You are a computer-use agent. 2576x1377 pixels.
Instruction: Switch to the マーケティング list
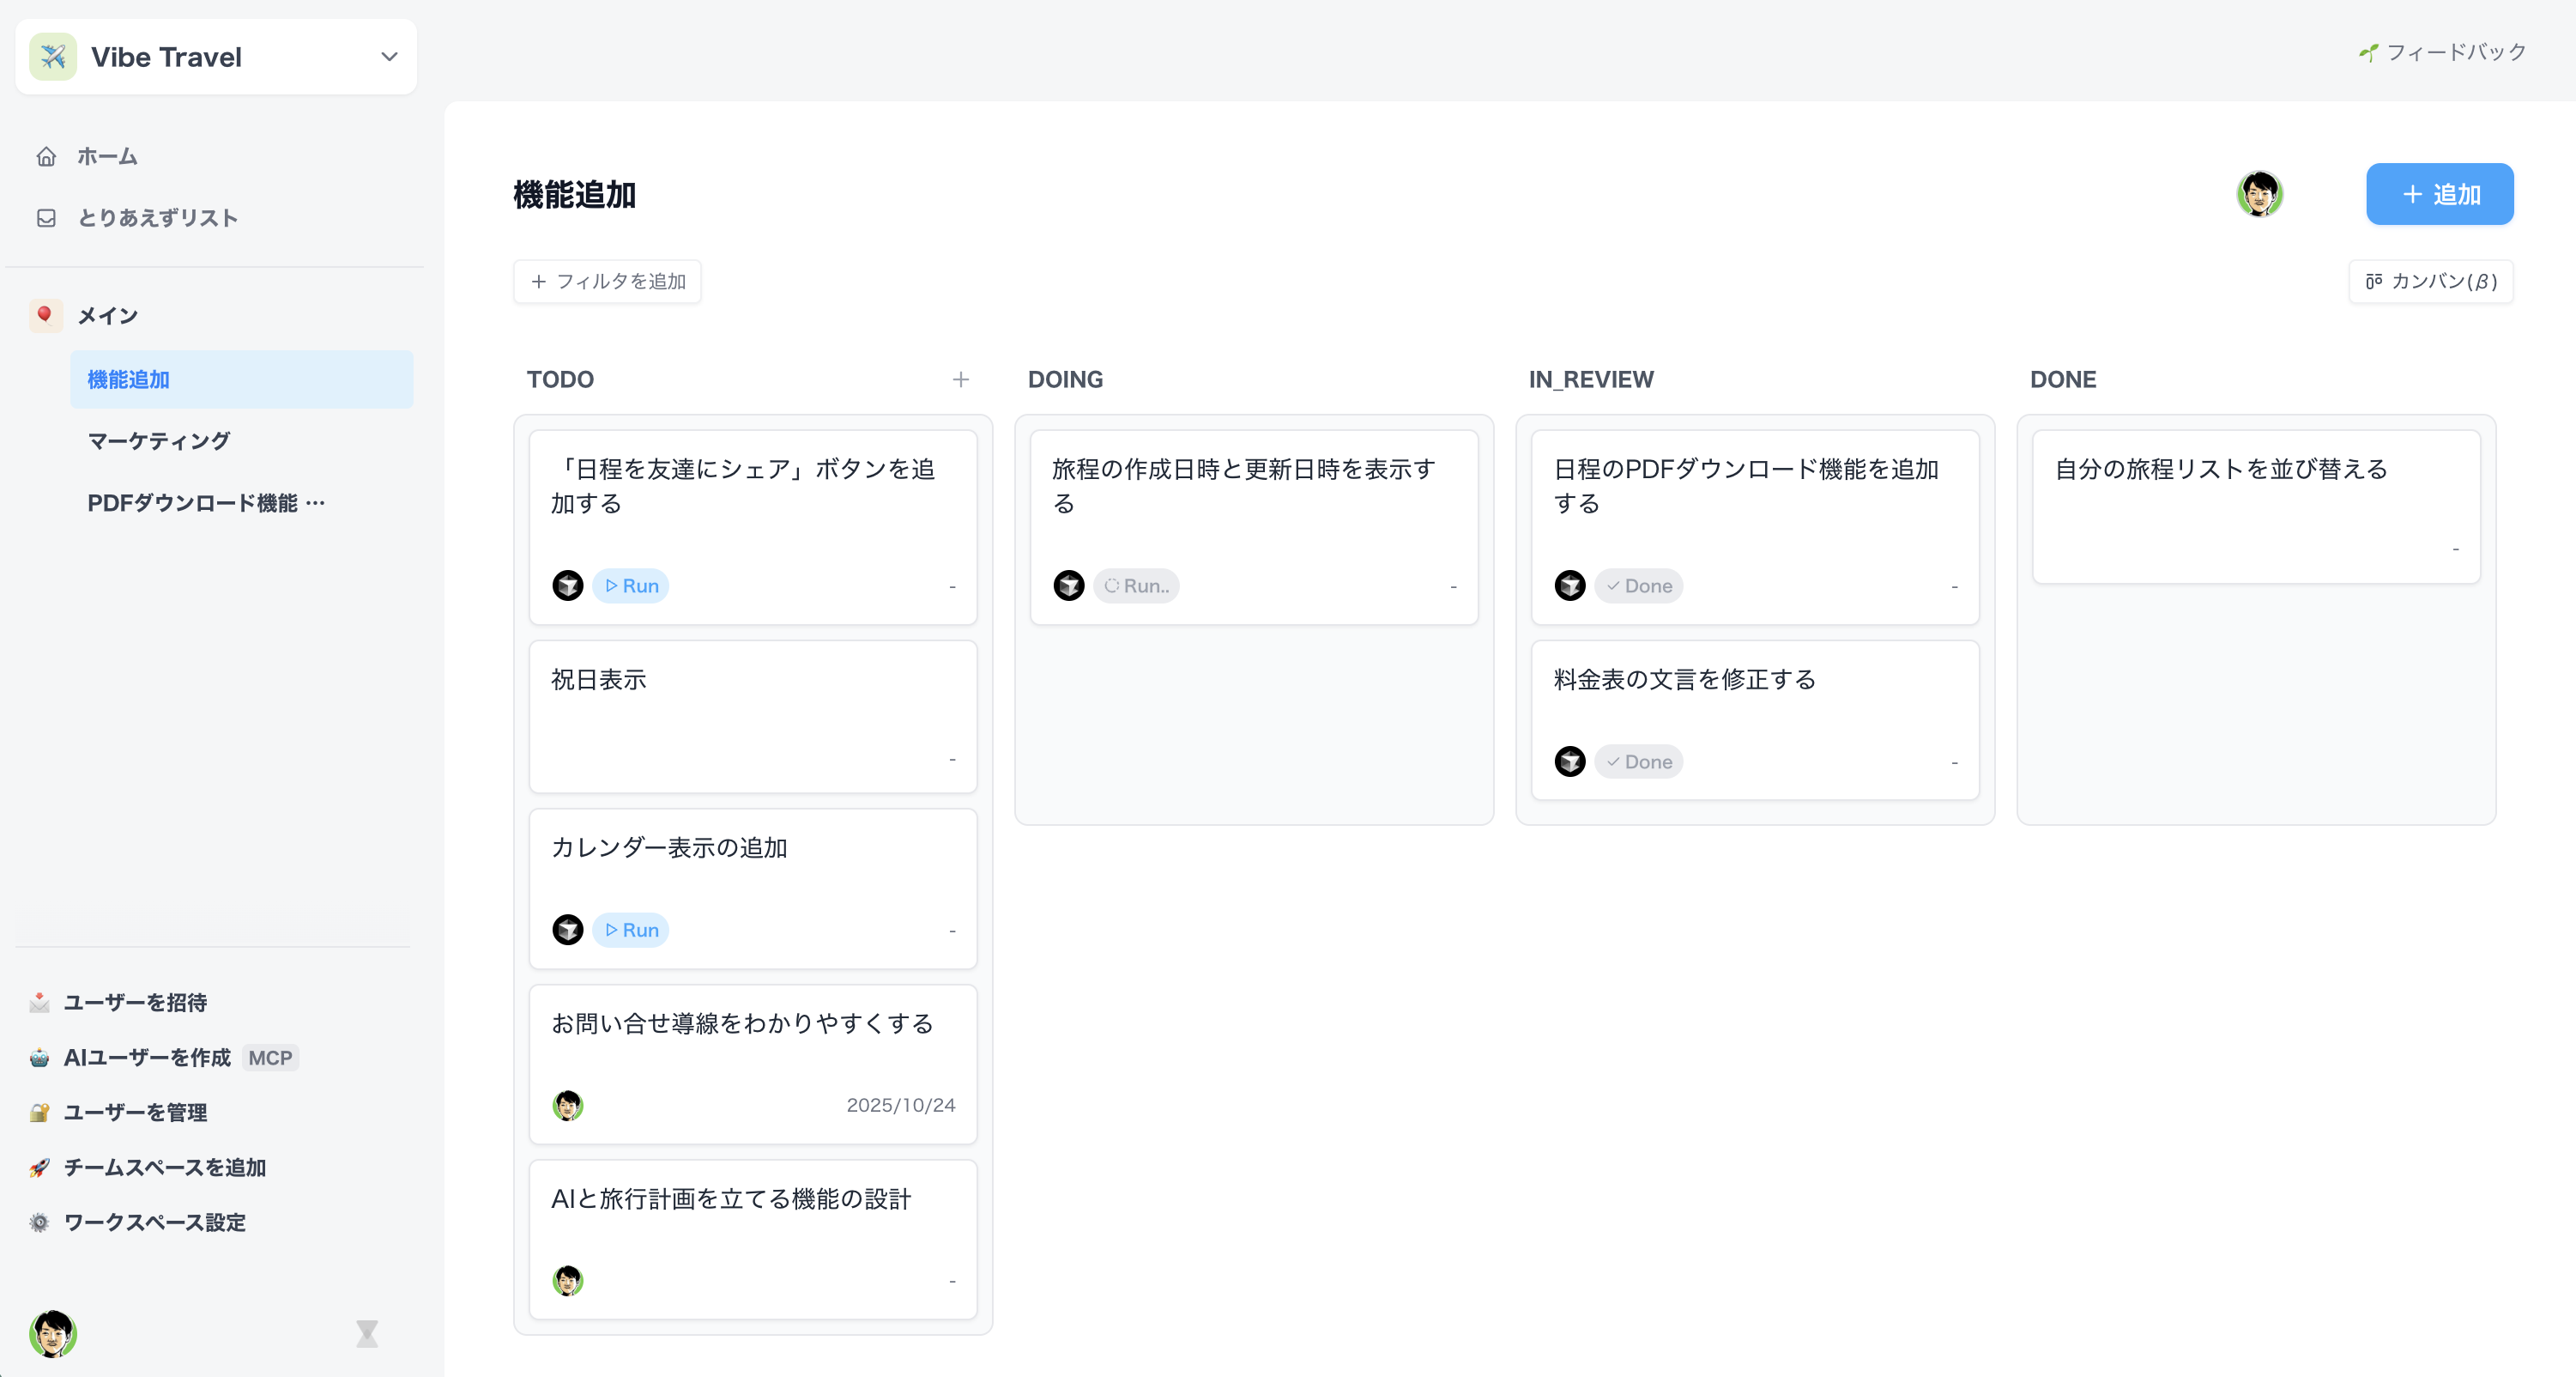click(158, 440)
